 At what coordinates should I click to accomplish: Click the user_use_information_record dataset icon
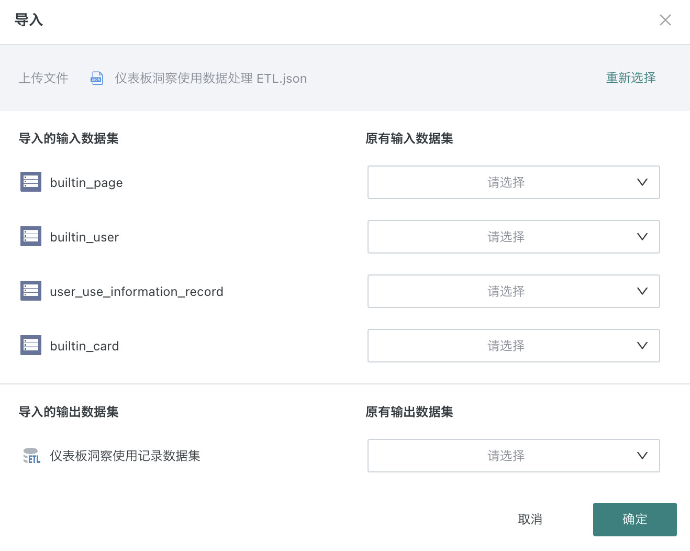coord(31,291)
